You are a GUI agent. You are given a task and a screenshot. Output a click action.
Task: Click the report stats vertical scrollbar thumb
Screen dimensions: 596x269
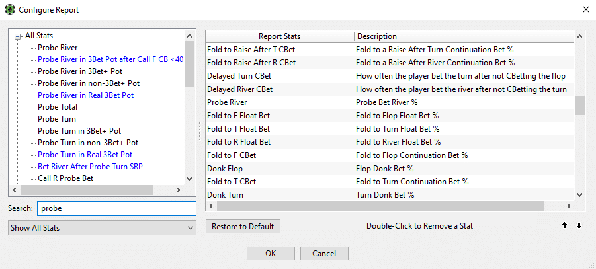click(x=579, y=105)
